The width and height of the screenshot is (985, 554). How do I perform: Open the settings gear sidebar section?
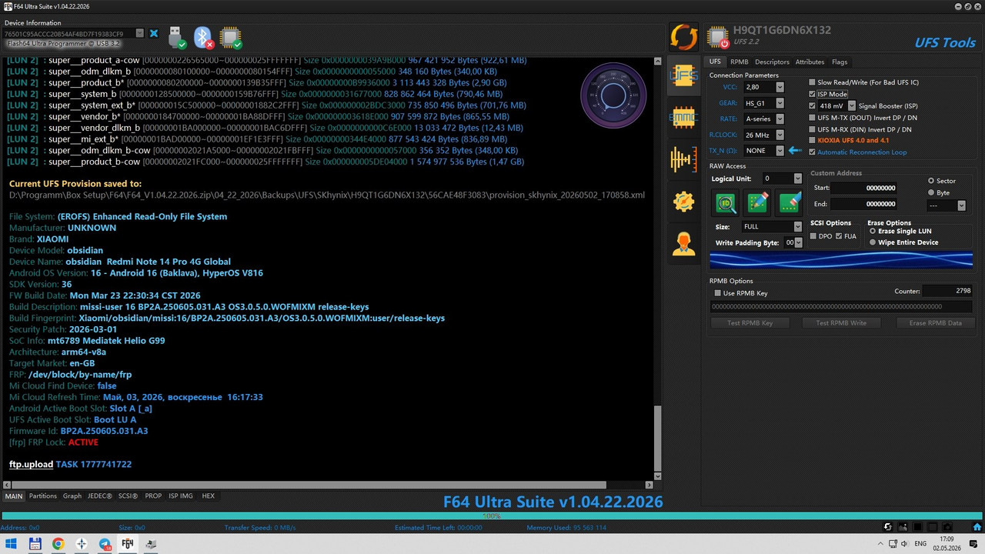[683, 201]
